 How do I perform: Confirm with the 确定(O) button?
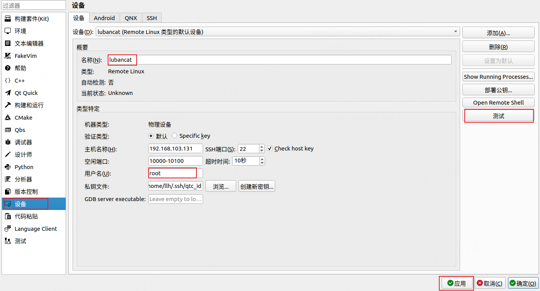[x=523, y=283]
